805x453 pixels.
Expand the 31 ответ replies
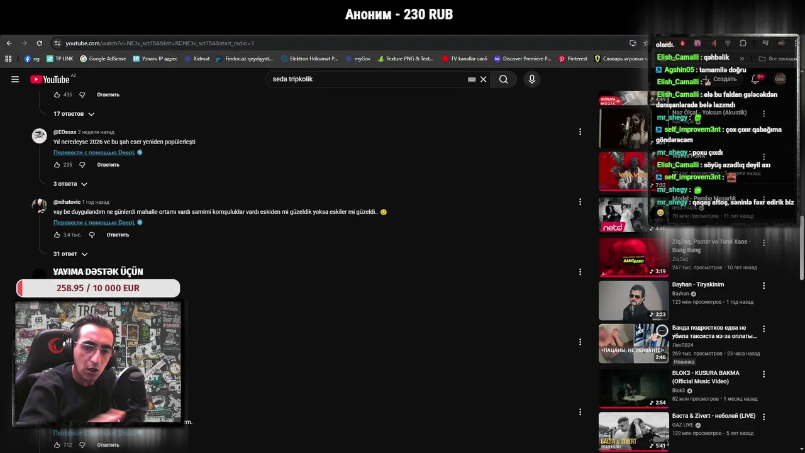pos(70,254)
